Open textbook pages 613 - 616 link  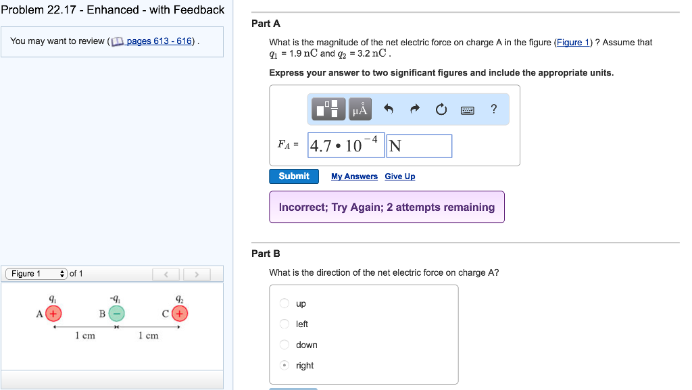pyautogui.click(x=159, y=41)
